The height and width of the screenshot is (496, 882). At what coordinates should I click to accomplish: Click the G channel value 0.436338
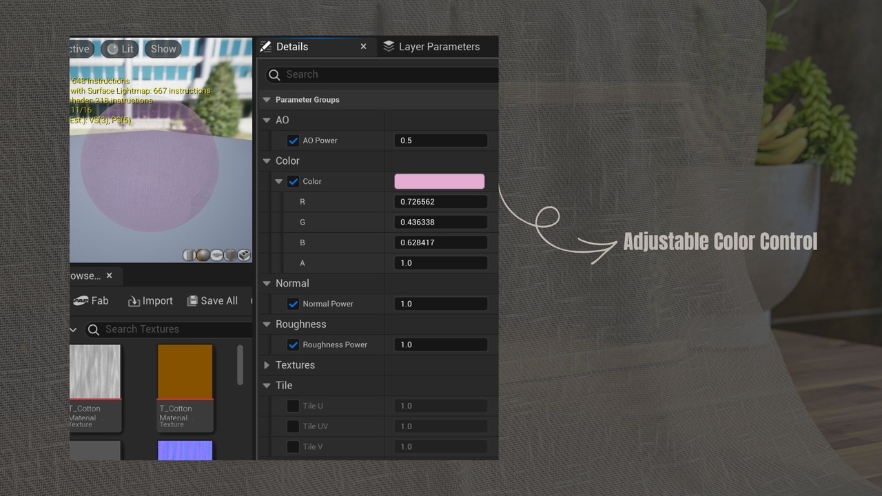pos(441,222)
